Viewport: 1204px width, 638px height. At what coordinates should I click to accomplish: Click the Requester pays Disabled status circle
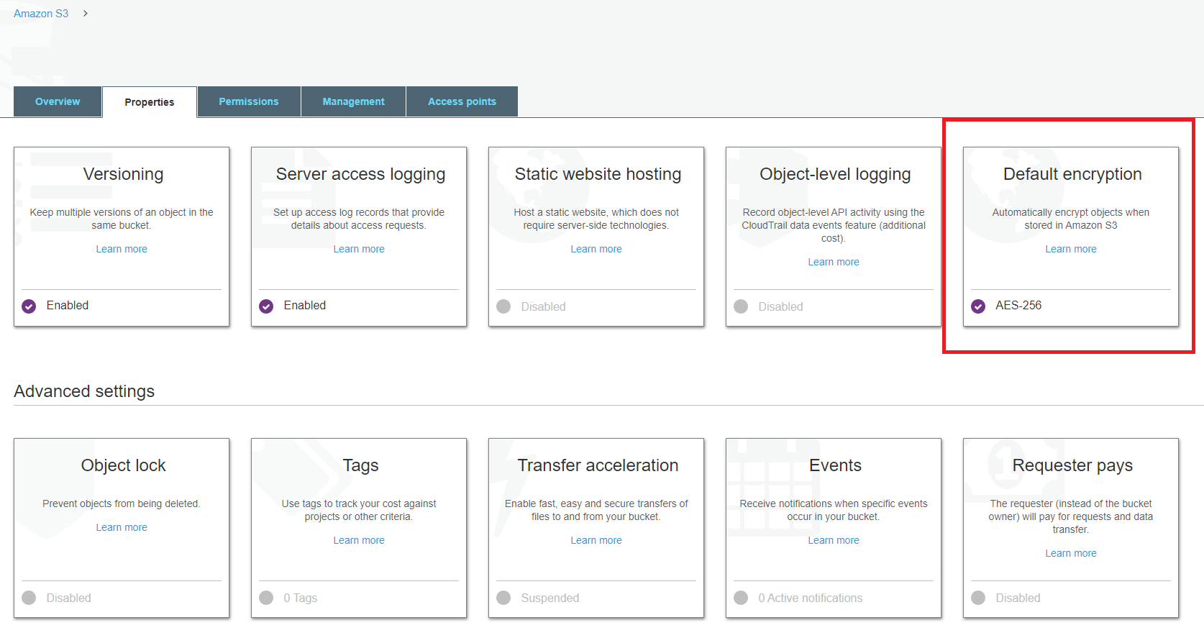[x=978, y=598]
